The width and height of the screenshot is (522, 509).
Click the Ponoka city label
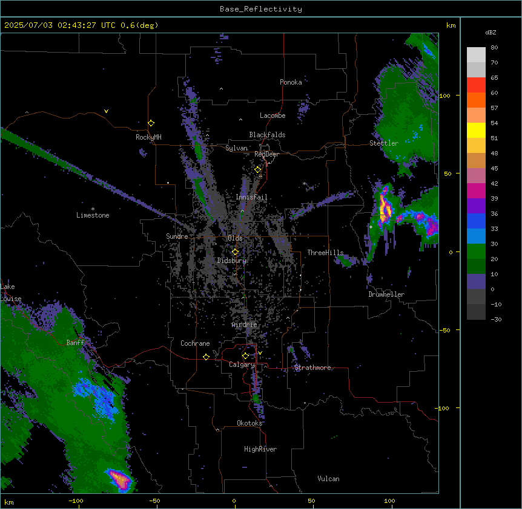click(291, 82)
